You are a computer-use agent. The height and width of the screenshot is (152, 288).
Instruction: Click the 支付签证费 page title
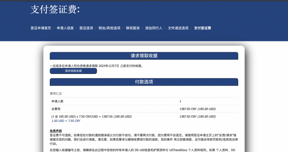pos(55,9)
